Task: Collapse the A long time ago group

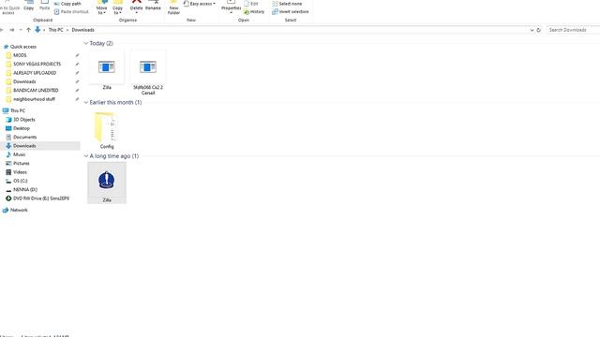Action: tap(86, 156)
